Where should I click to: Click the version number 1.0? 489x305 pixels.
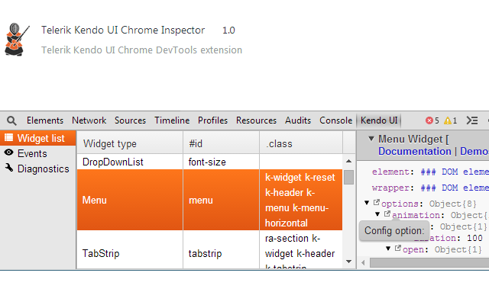pos(228,30)
